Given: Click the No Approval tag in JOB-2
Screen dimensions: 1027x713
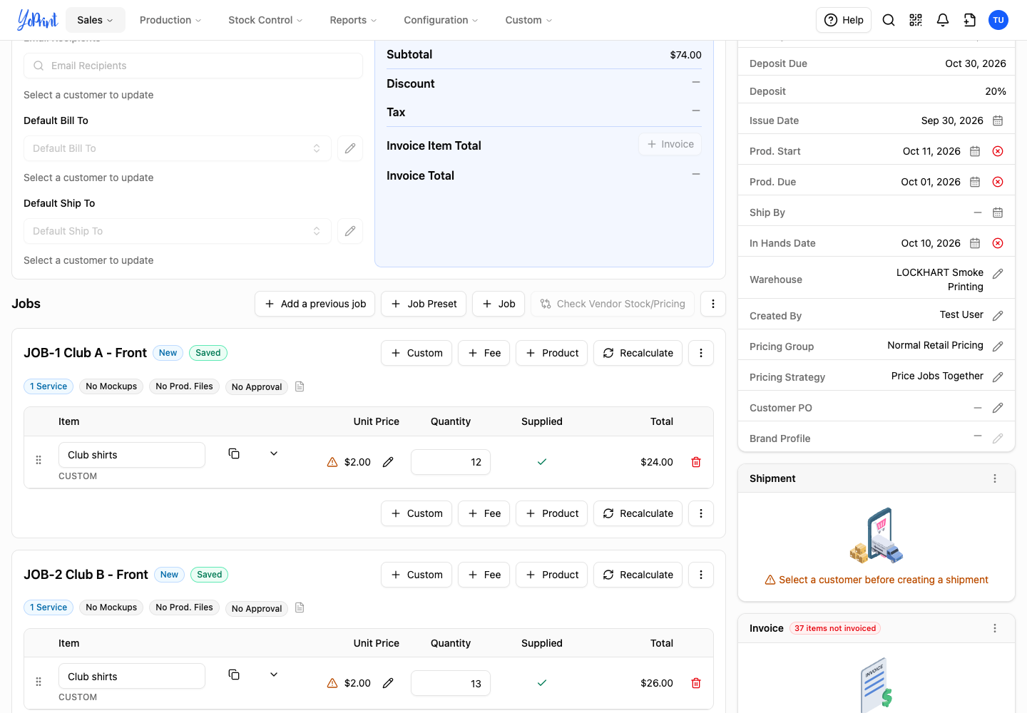Looking at the screenshot, I should (x=257, y=608).
